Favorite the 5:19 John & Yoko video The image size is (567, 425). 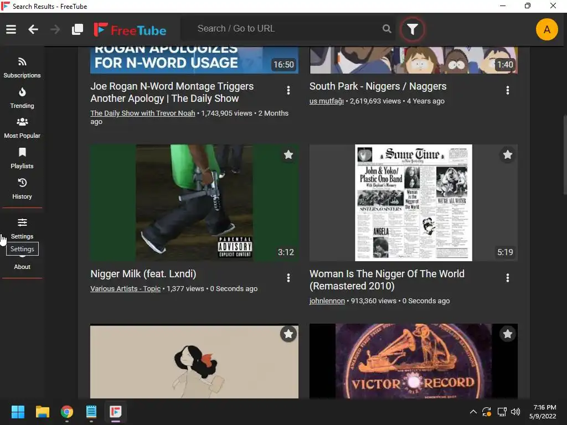[x=507, y=155]
